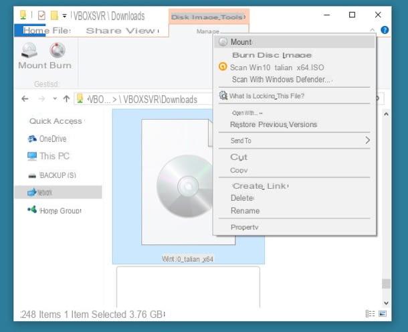
Task: Click the Burn disc icon in ribbon
Action: point(58,50)
